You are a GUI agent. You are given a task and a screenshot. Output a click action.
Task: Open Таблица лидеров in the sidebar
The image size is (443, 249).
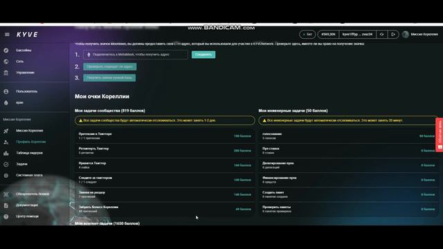(x=29, y=153)
